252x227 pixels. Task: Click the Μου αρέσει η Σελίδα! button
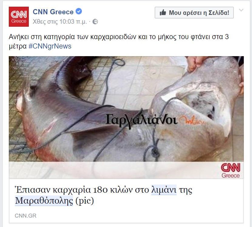click(x=194, y=12)
